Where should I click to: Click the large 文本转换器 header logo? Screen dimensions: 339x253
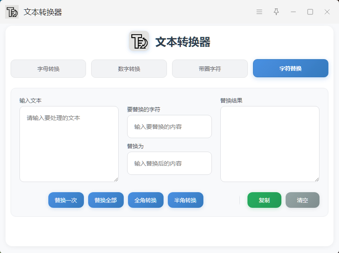tap(139, 41)
